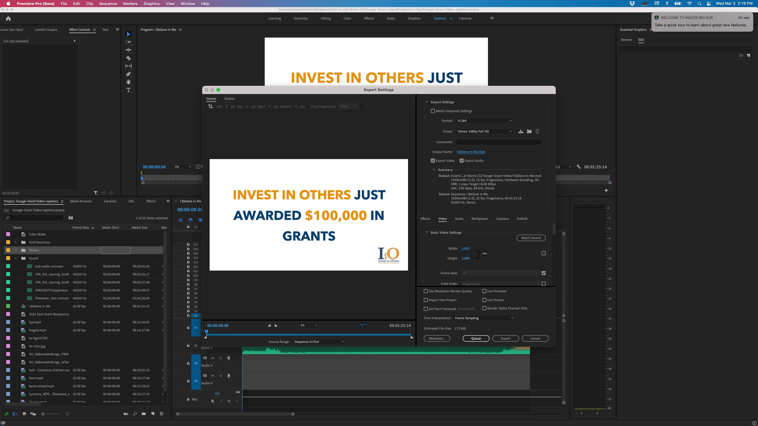Click the New Bin folder icon in Project panel
The width and height of the screenshot is (758, 426).
pos(144,414)
